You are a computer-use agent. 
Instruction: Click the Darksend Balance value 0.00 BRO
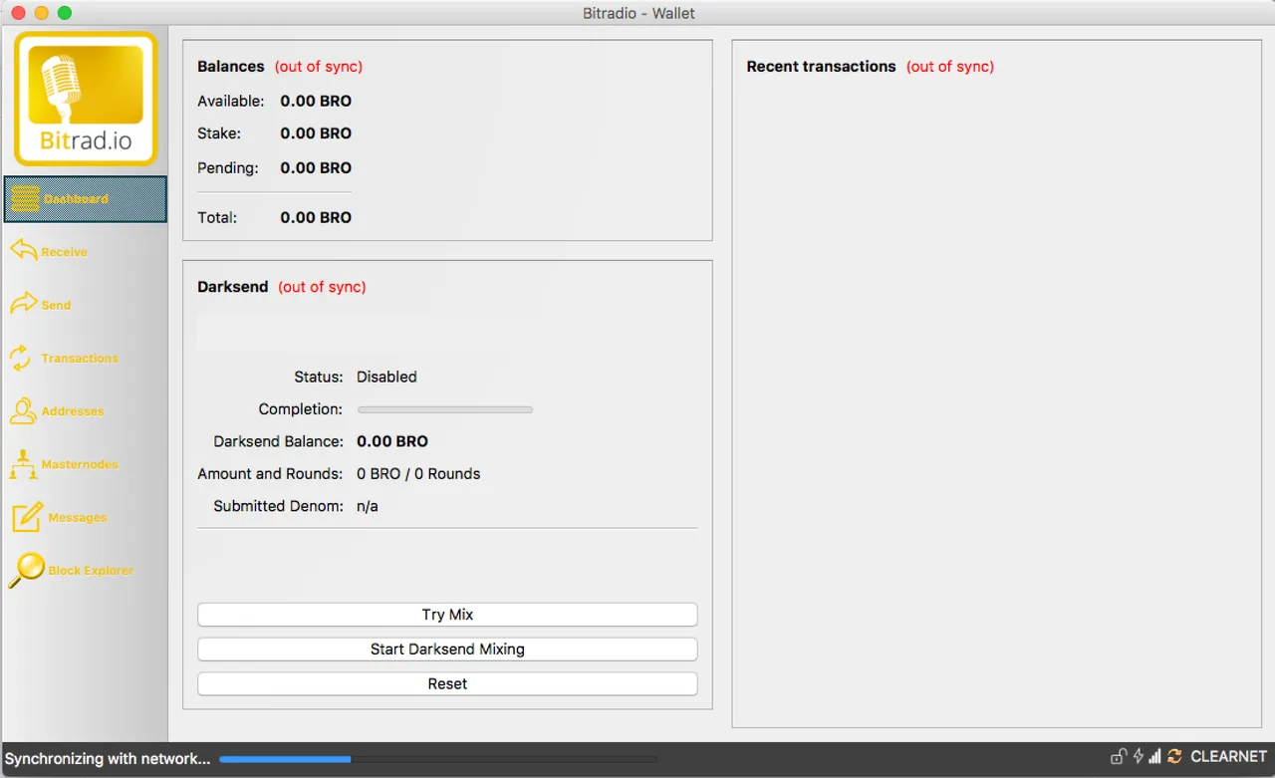(392, 441)
